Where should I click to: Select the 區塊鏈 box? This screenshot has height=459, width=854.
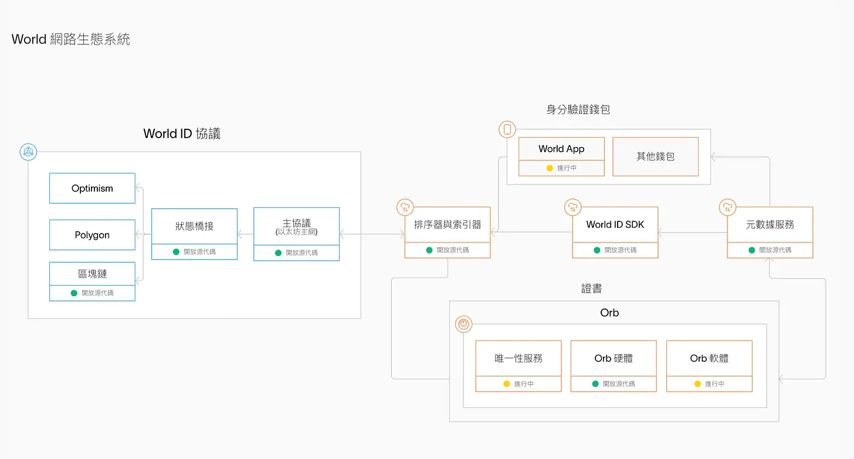pyautogui.click(x=92, y=282)
